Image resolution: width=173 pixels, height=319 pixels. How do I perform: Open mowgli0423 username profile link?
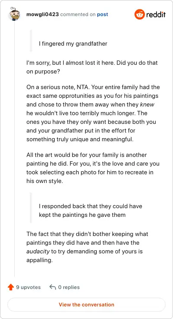tap(42, 14)
